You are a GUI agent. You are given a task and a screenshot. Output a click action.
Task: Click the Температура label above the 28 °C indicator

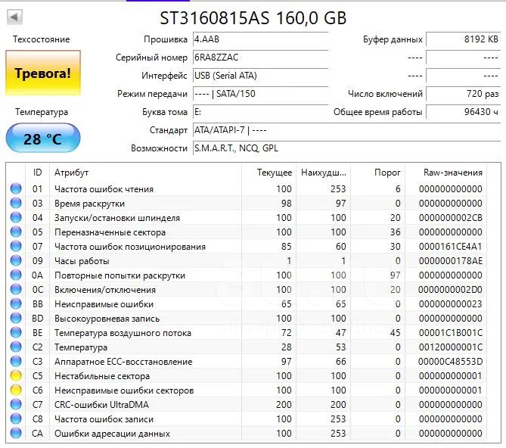point(42,112)
